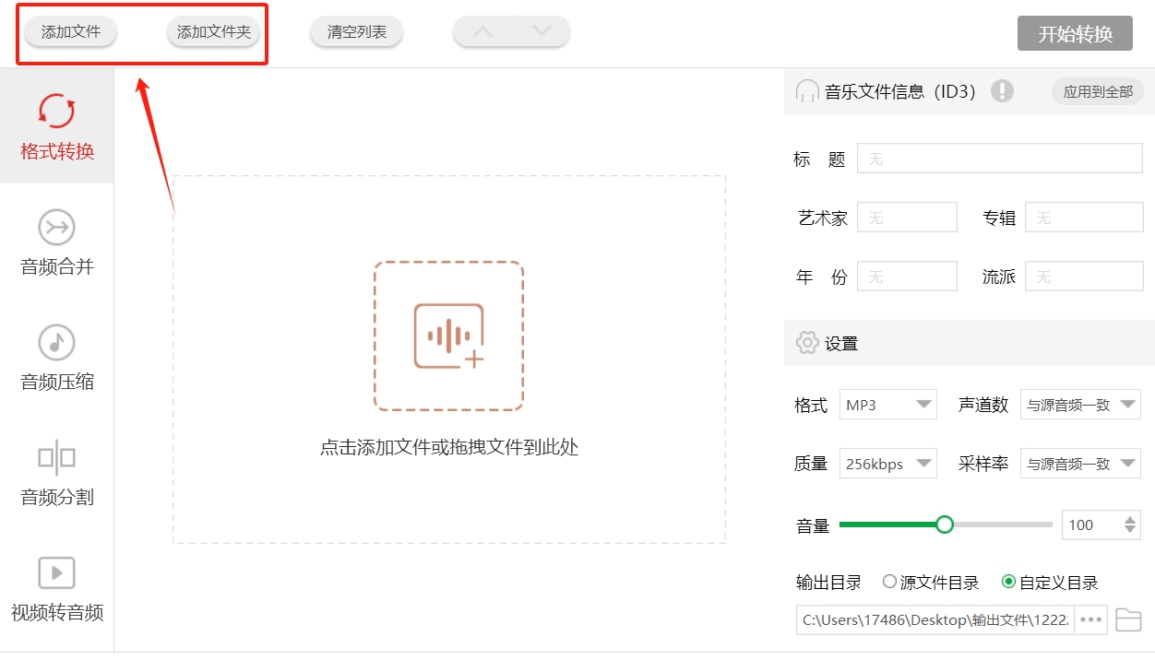Select the 自定义目录 radio option
Viewport: 1155px width, 660px height.
(x=1008, y=582)
